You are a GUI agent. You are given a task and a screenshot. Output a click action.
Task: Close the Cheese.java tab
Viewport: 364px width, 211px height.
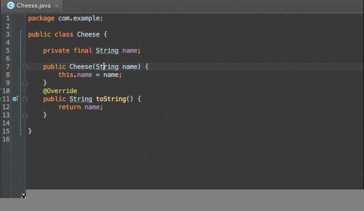click(57, 6)
